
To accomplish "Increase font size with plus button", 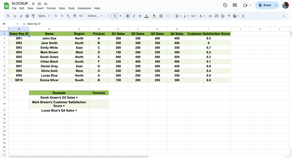I will 121,16.
